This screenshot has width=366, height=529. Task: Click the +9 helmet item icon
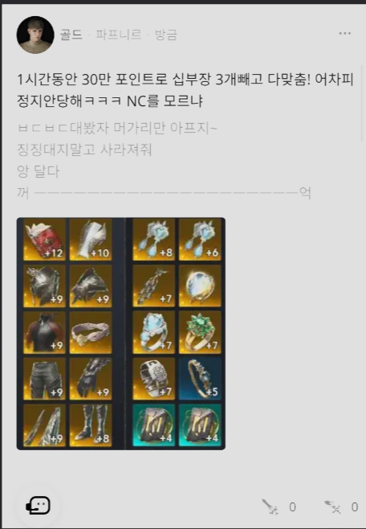point(44,286)
